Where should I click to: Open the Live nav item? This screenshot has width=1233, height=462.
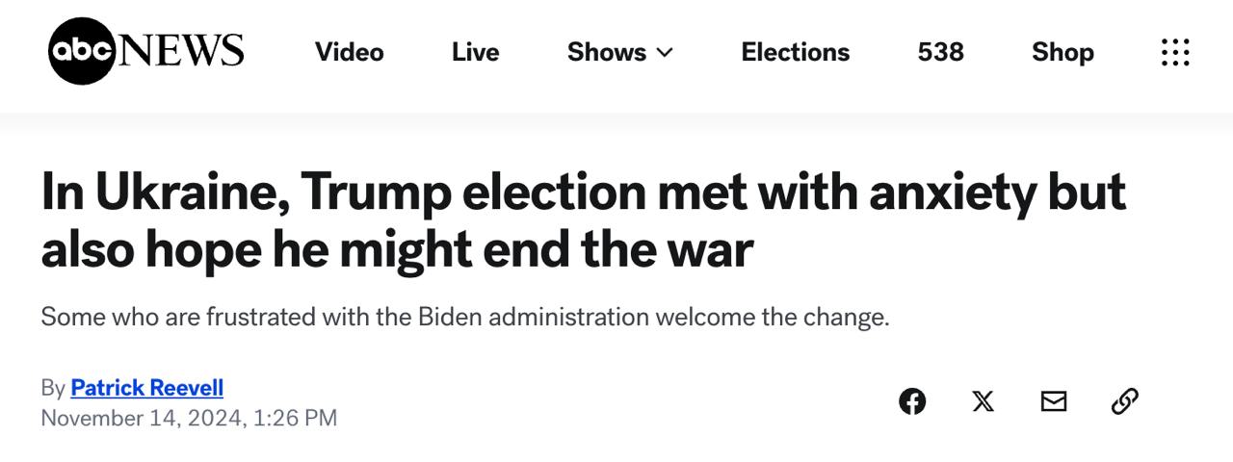(x=475, y=52)
